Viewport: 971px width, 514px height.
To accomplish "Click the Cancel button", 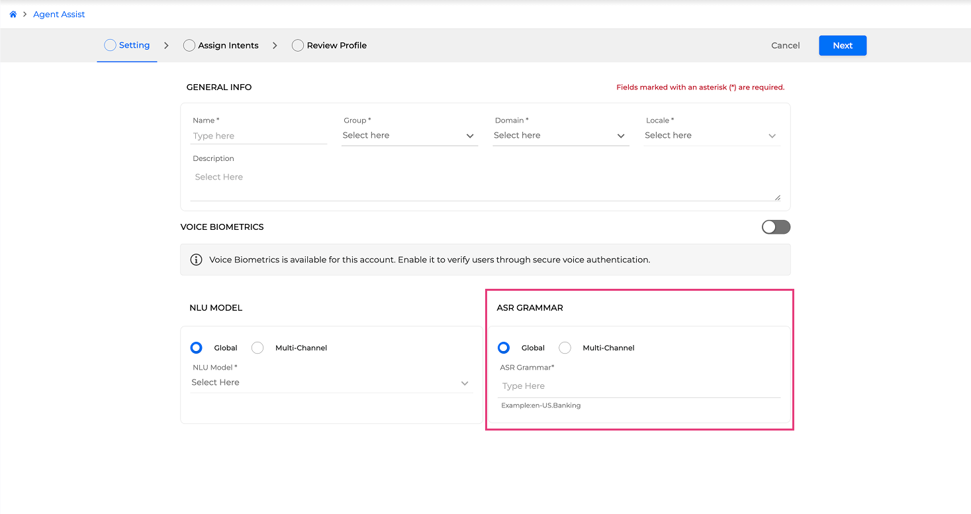I will (786, 46).
